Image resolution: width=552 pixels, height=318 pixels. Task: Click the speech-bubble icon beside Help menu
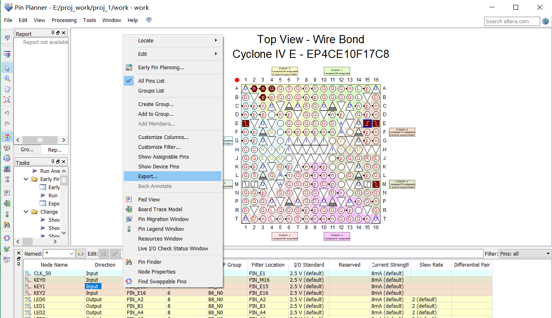(x=148, y=20)
